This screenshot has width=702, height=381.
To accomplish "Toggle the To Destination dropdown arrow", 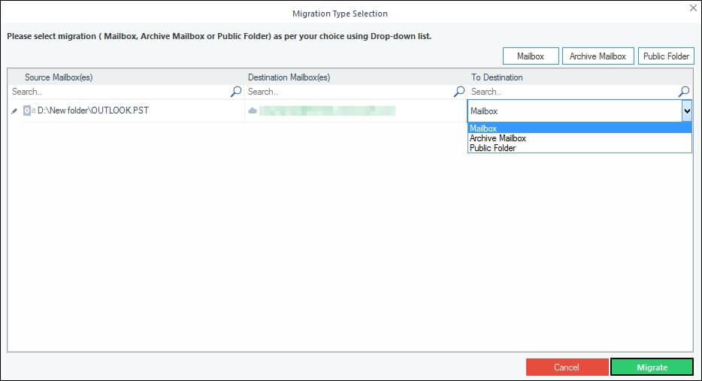I will [x=687, y=111].
